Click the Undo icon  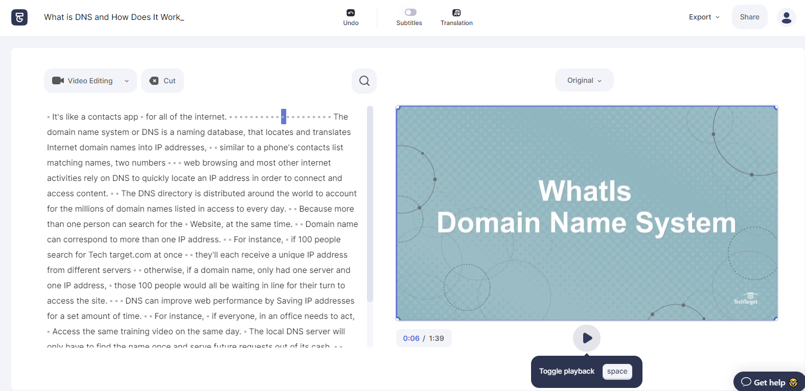351,13
